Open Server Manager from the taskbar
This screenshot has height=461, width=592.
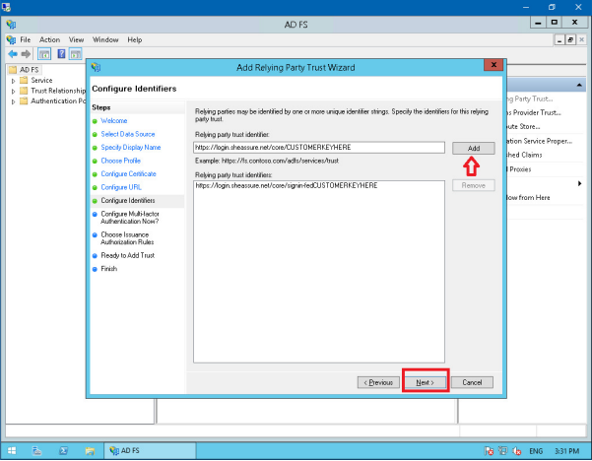click(x=36, y=450)
